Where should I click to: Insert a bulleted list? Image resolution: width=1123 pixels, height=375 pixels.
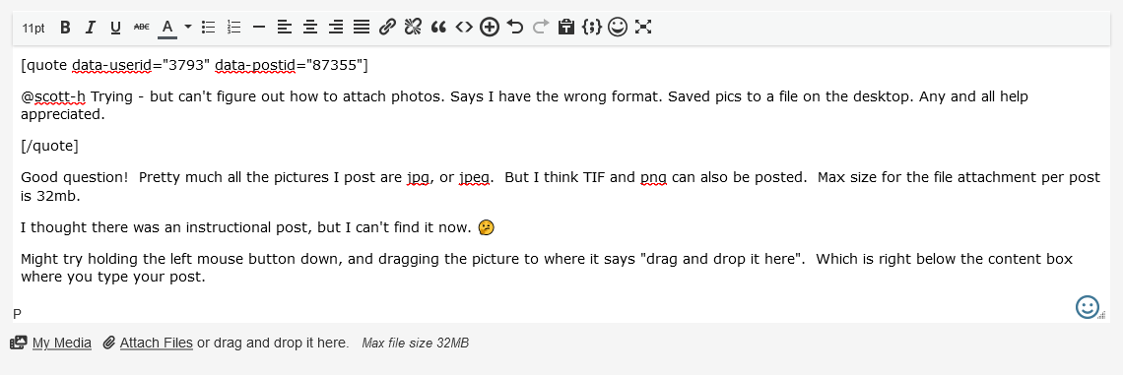[209, 28]
